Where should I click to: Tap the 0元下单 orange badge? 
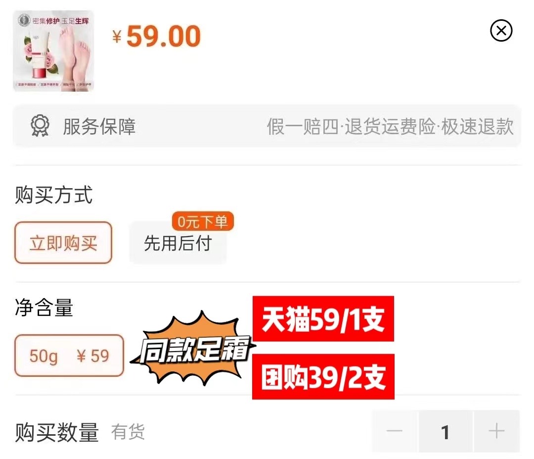tap(203, 222)
